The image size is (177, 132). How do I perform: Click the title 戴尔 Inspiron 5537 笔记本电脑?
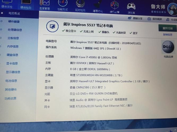[x=88, y=25]
